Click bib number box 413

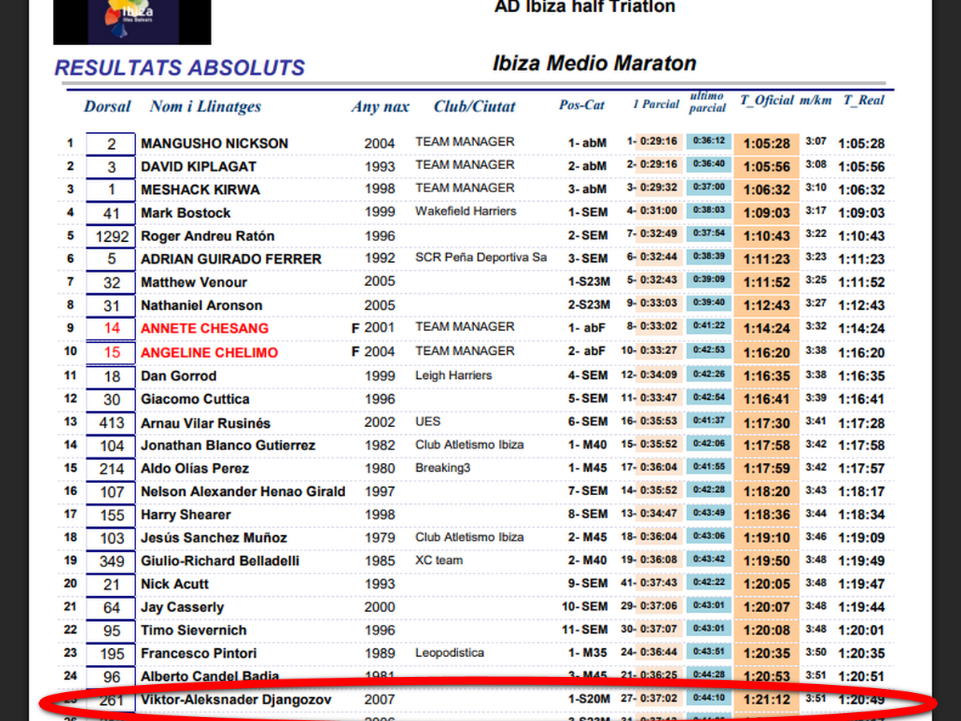111,423
